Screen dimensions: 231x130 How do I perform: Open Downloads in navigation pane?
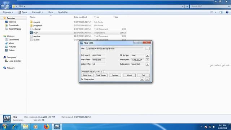13,25
